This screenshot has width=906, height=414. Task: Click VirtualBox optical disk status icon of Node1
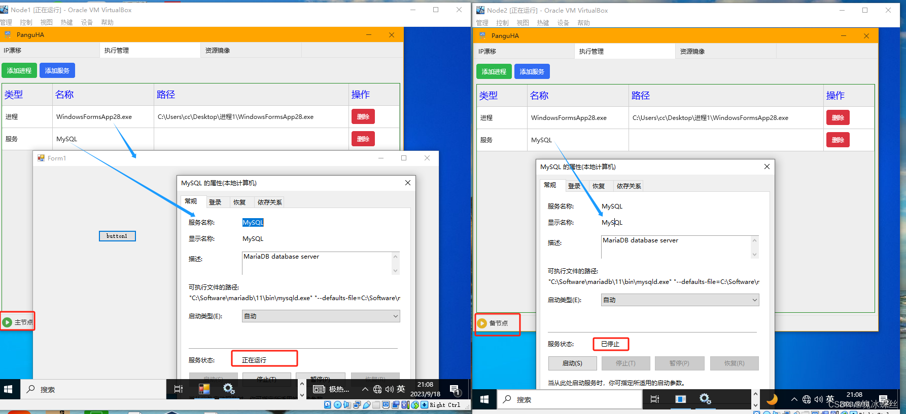click(337, 405)
